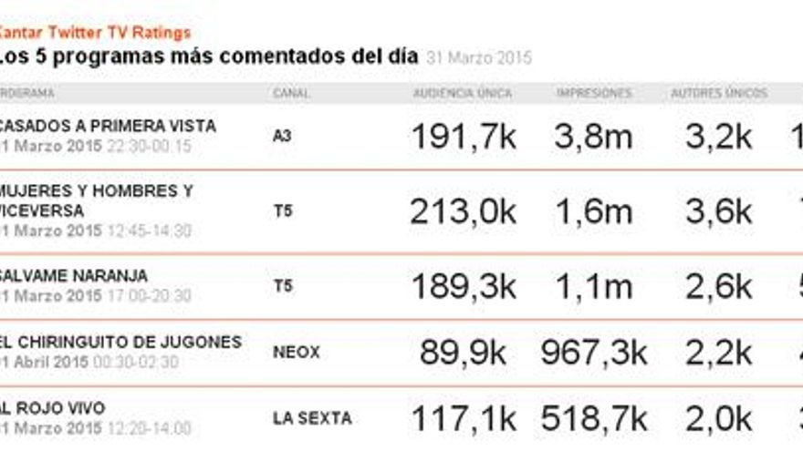
Task: Click the 191,7k unique audience value
Action: pyautogui.click(x=463, y=137)
